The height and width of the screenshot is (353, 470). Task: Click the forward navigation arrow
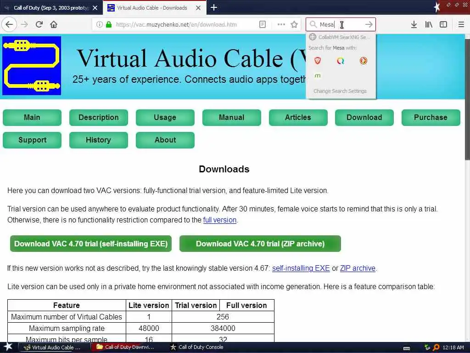(x=25, y=24)
